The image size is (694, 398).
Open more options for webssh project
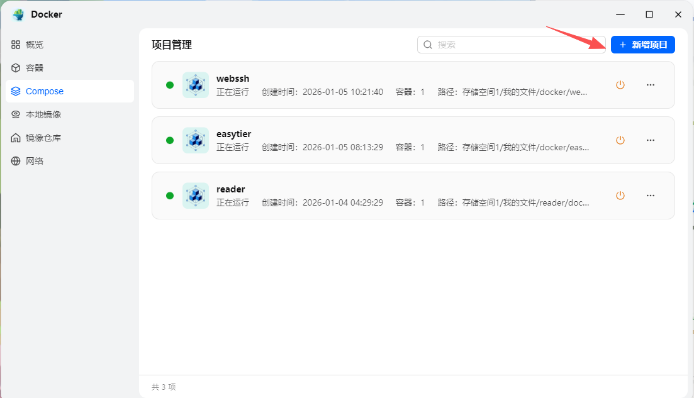[650, 85]
